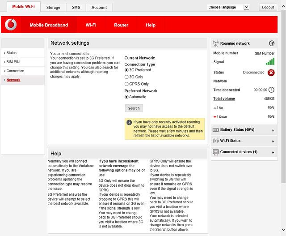Open the SMS tab
Screen dimensions: 286x236
coord(76,8)
